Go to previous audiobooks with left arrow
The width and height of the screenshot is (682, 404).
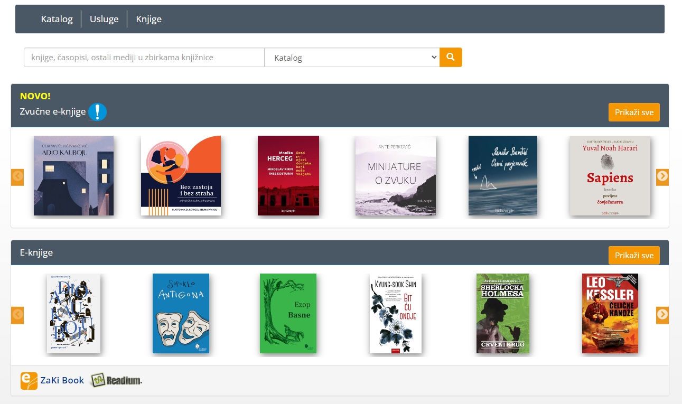coord(17,177)
